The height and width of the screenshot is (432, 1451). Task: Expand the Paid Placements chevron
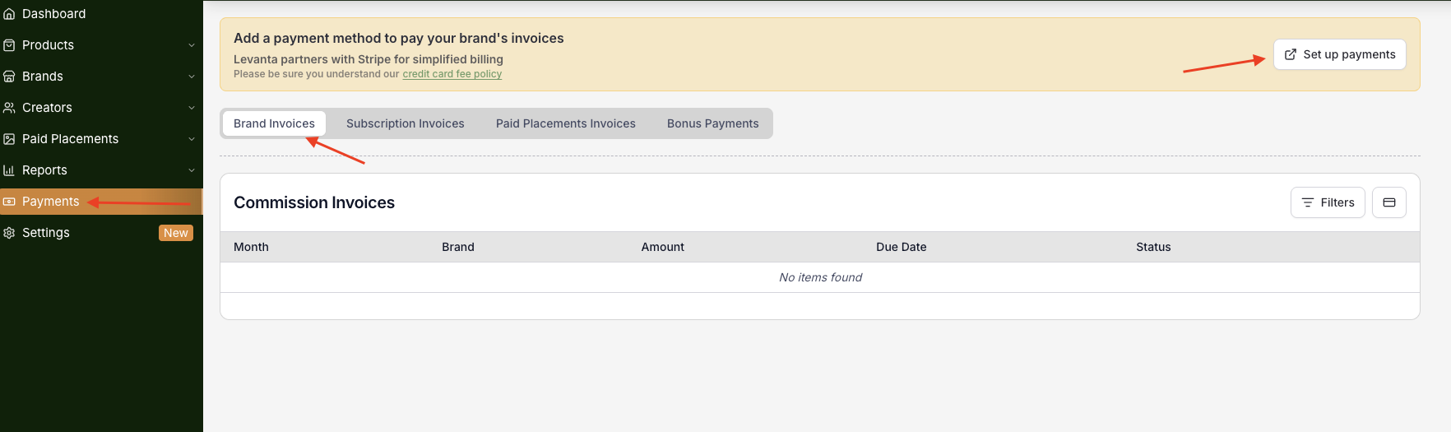pyautogui.click(x=192, y=139)
